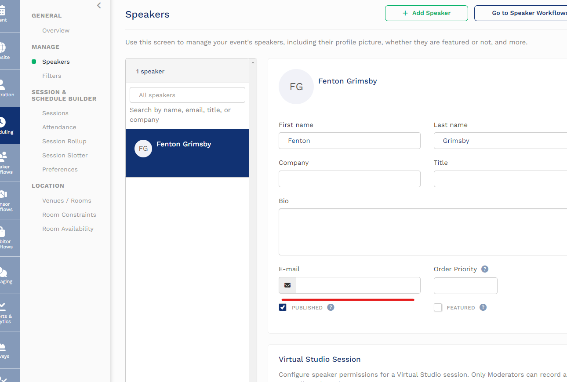Select Fenton Grimsby in the speaker list
This screenshot has width=567, height=382.
point(187,149)
